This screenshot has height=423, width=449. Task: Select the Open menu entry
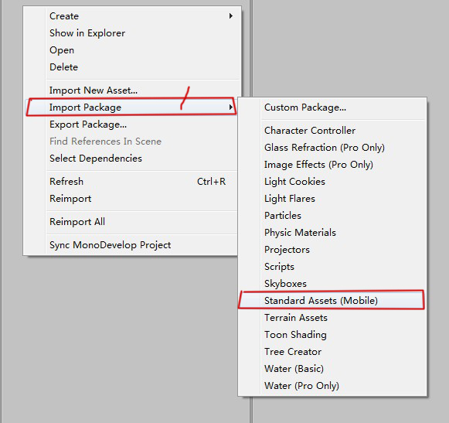click(x=62, y=50)
